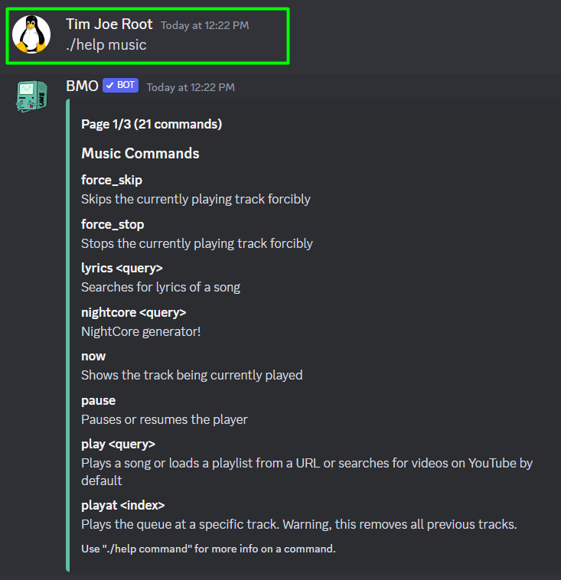
Task: Click the playat <index> command name
Action: click(x=123, y=505)
